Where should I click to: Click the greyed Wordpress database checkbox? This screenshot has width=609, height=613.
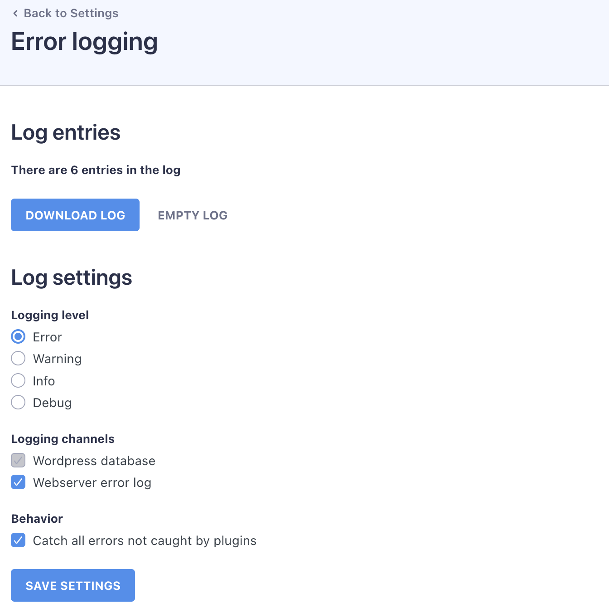18,461
